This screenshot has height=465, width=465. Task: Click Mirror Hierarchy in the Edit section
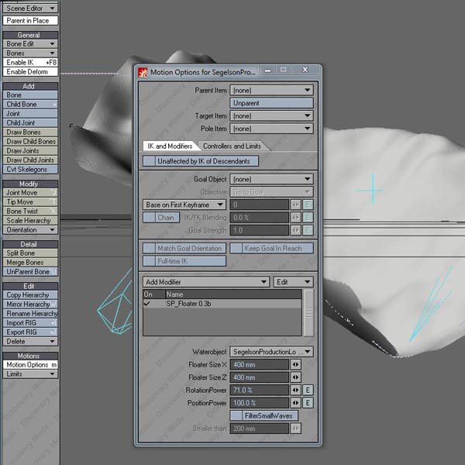tap(29, 305)
